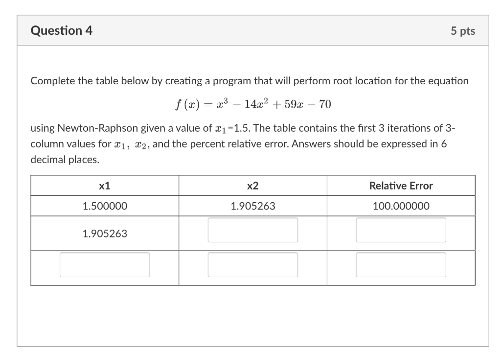Click the gray Question 4 header bar
This screenshot has height=356, width=501.
tap(250, 30)
